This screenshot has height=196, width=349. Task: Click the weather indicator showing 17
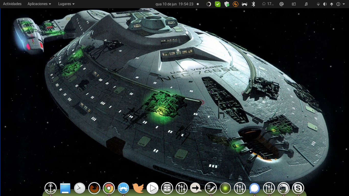268,4
